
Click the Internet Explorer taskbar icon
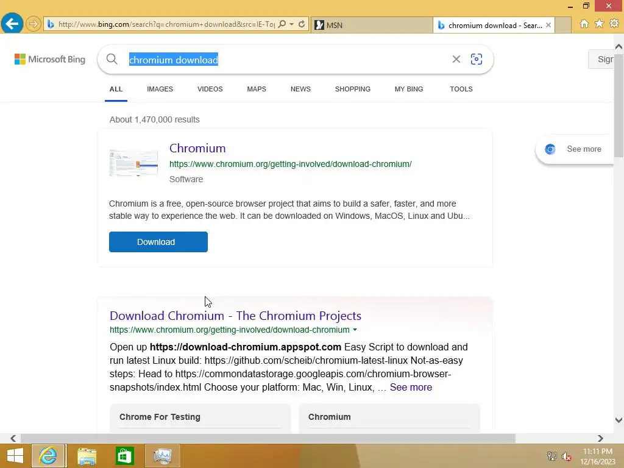(49, 456)
